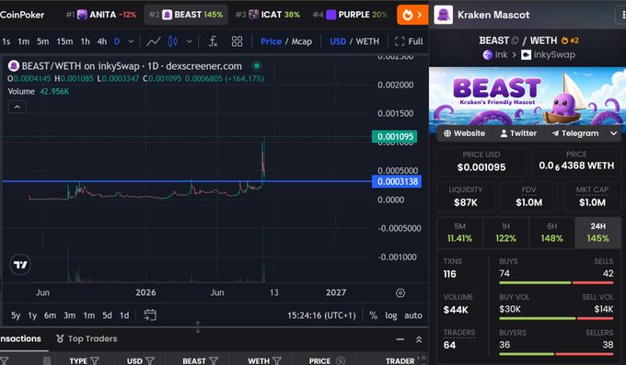This screenshot has width=626, height=365.
Task: Toggle log scale on chart
Action: (x=391, y=315)
